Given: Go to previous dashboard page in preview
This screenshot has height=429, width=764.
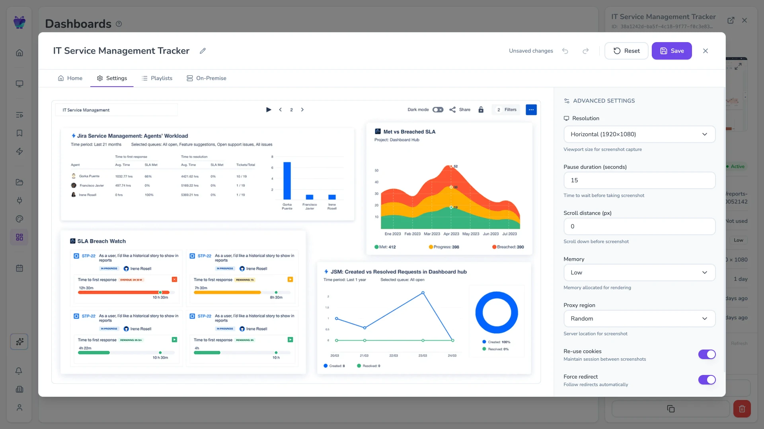Looking at the screenshot, I should [x=281, y=110].
